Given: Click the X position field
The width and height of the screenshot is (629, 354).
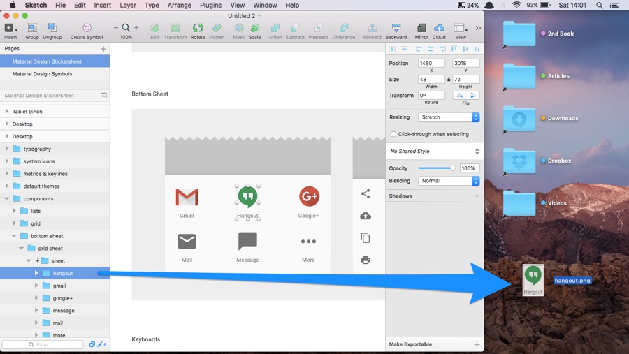Looking at the screenshot, I should 431,64.
